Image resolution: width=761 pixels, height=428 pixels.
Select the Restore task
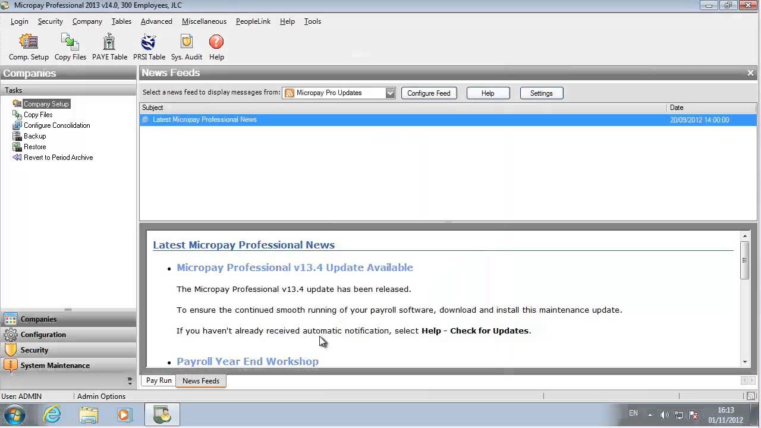[x=34, y=147]
